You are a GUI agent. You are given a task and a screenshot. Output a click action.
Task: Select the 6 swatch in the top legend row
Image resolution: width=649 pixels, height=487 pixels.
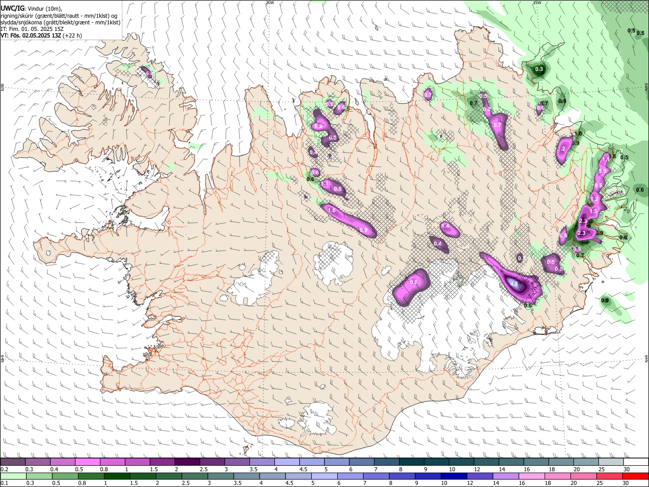coord(362,462)
